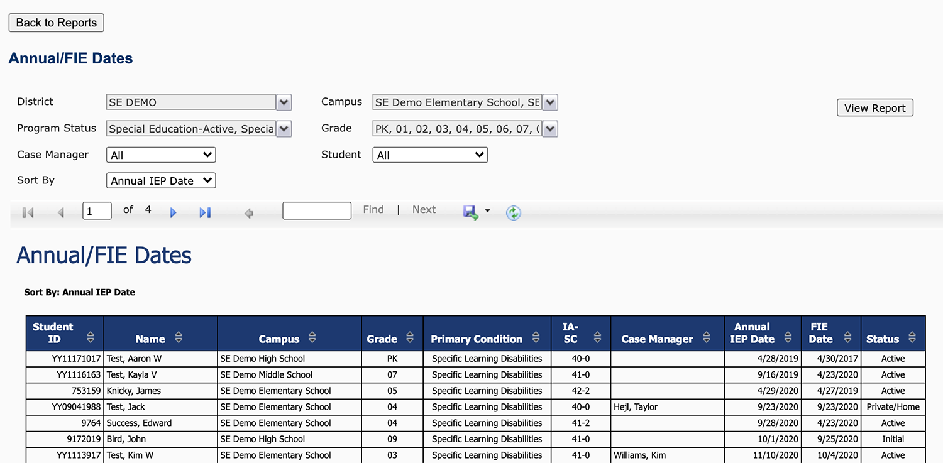Click student ID 753159
The height and width of the screenshot is (463, 943).
86,391
